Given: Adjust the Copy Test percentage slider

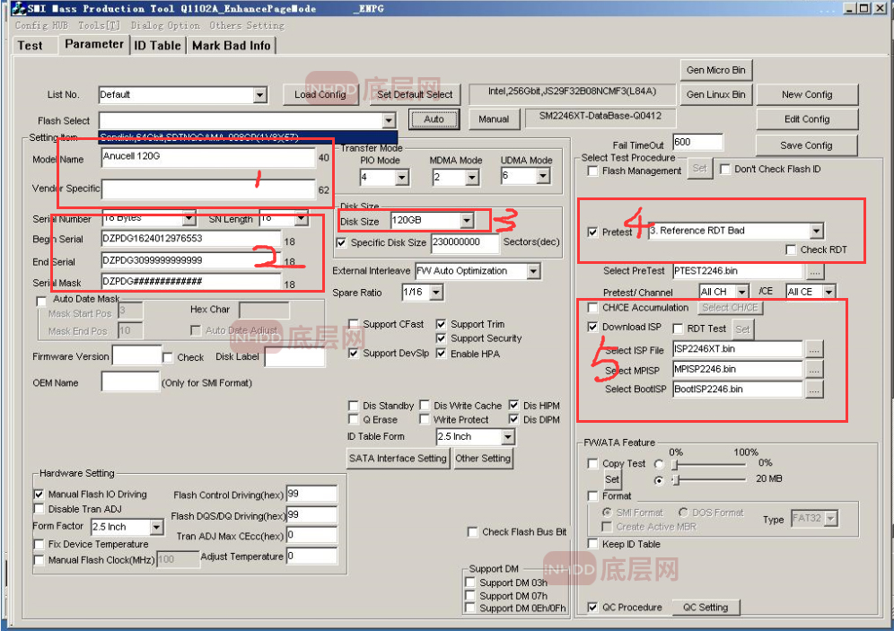Looking at the screenshot, I should point(675,465).
